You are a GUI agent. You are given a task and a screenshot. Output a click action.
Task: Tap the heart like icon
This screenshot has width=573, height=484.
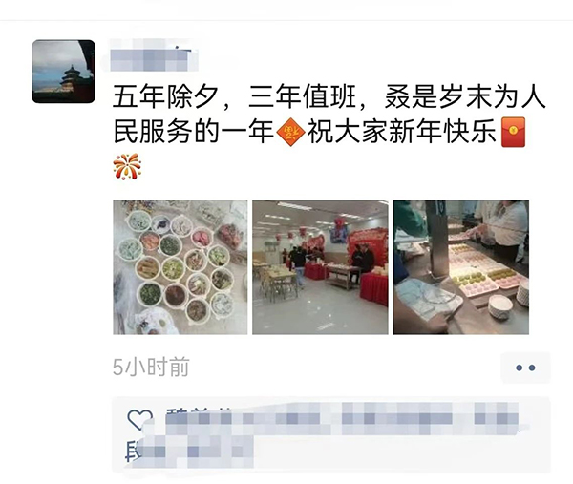(139, 419)
